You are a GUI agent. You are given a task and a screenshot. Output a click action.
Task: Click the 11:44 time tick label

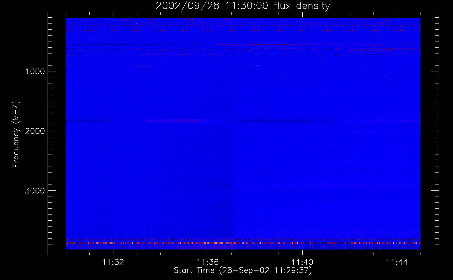coord(397,262)
